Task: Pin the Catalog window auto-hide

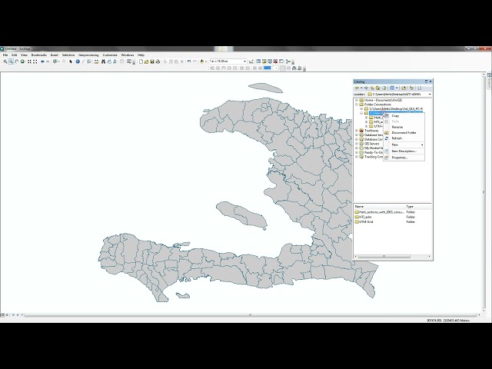Action: pyautogui.click(x=426, y=81)
